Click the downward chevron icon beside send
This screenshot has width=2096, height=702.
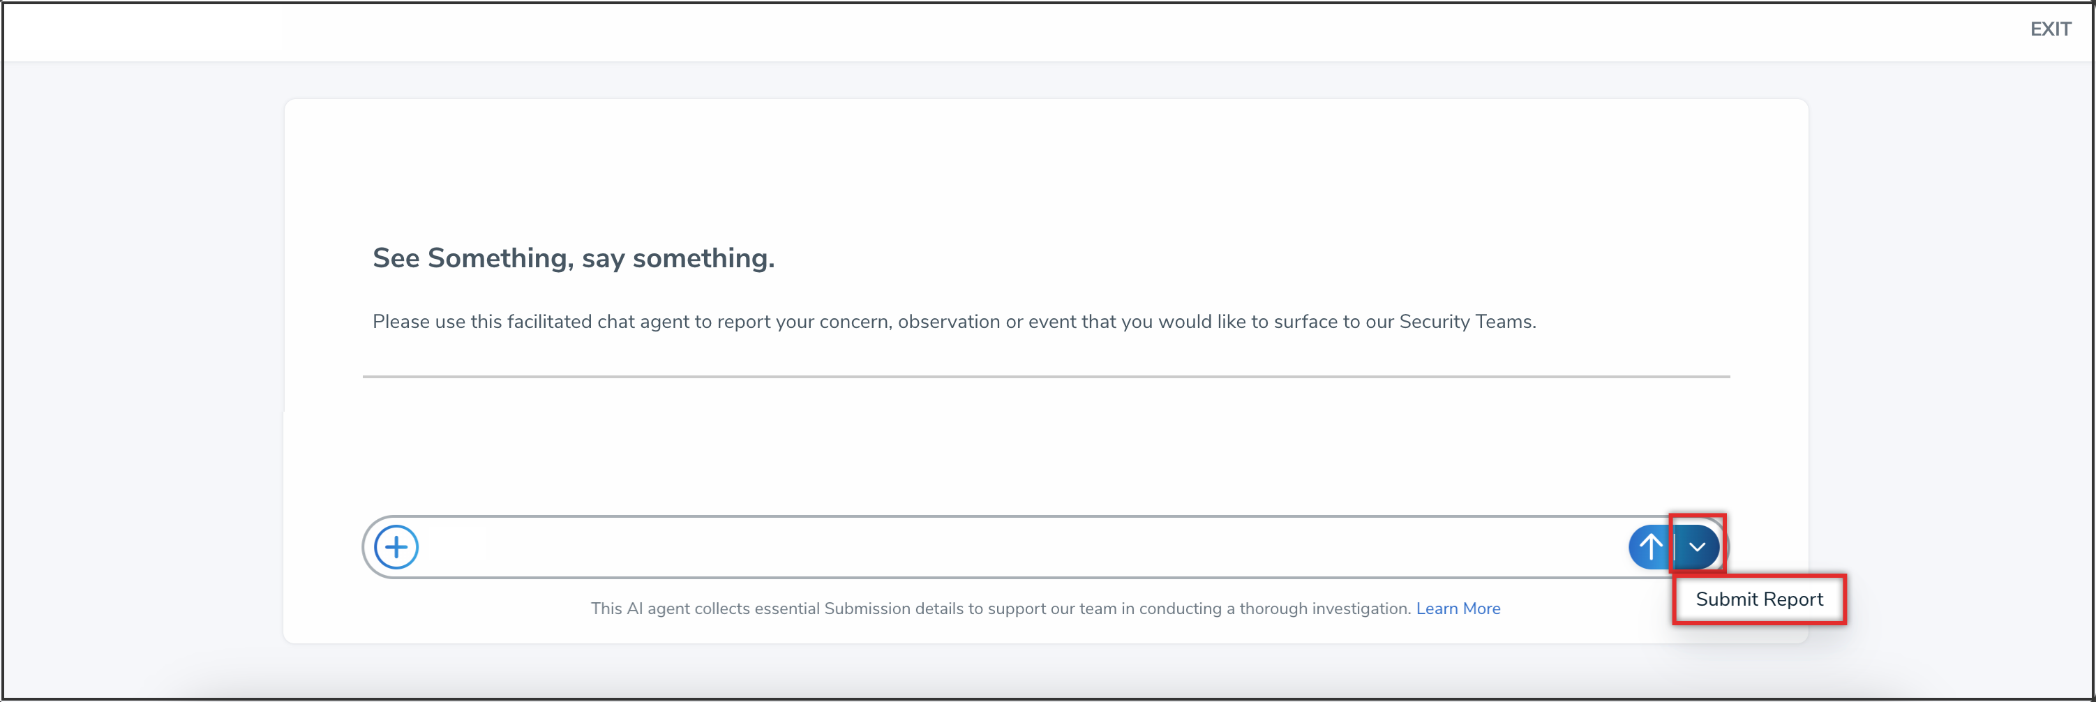click(1698, 546)
